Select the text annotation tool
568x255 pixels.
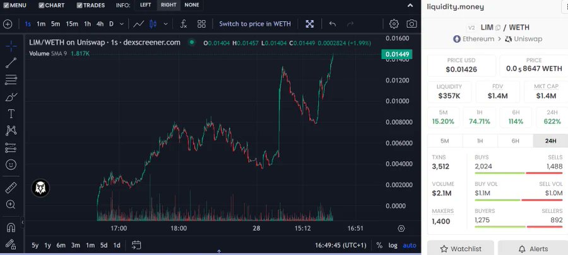click(x=11, y=114)
